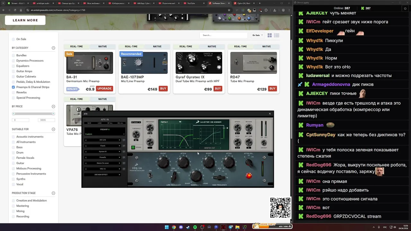
Task: Collapse the PRODUCTION STAGE section
Action: click(53, 193)
